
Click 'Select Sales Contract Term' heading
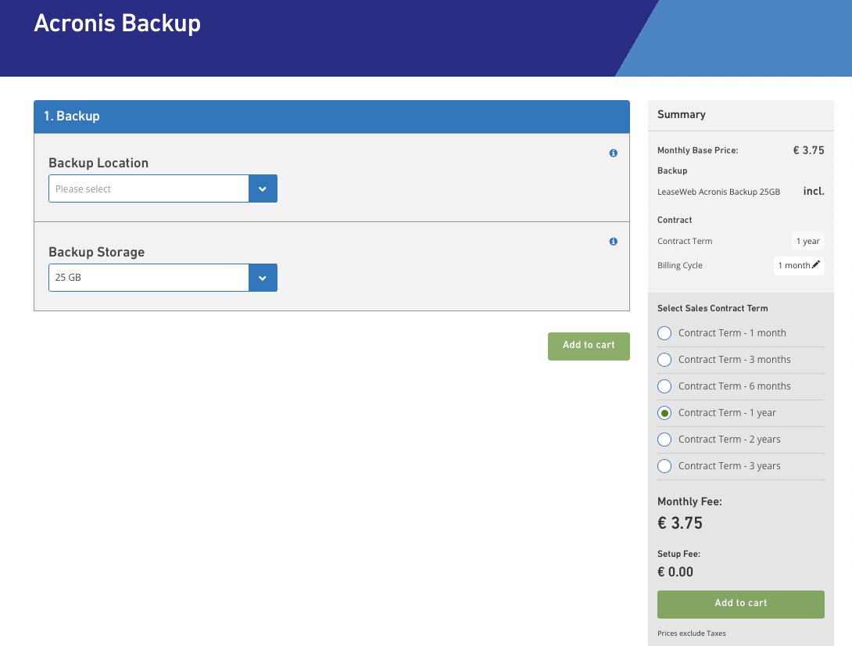tap(712, 308)
